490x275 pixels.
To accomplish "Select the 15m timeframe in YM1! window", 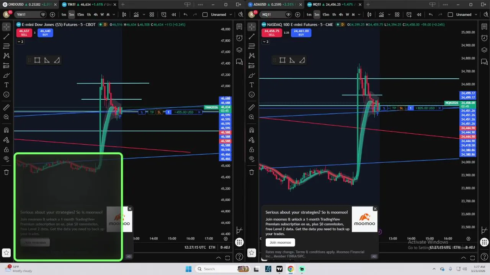I will (80, 15).
